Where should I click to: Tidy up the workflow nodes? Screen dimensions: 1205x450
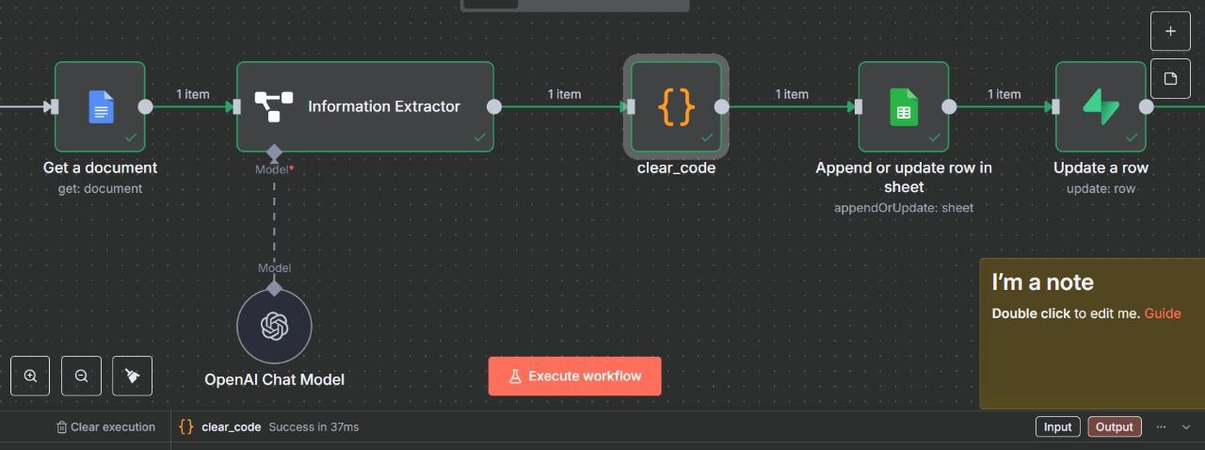(132, 376)
